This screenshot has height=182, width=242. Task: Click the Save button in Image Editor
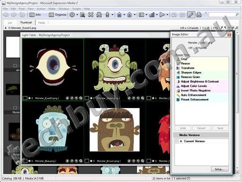coord(220,128)
